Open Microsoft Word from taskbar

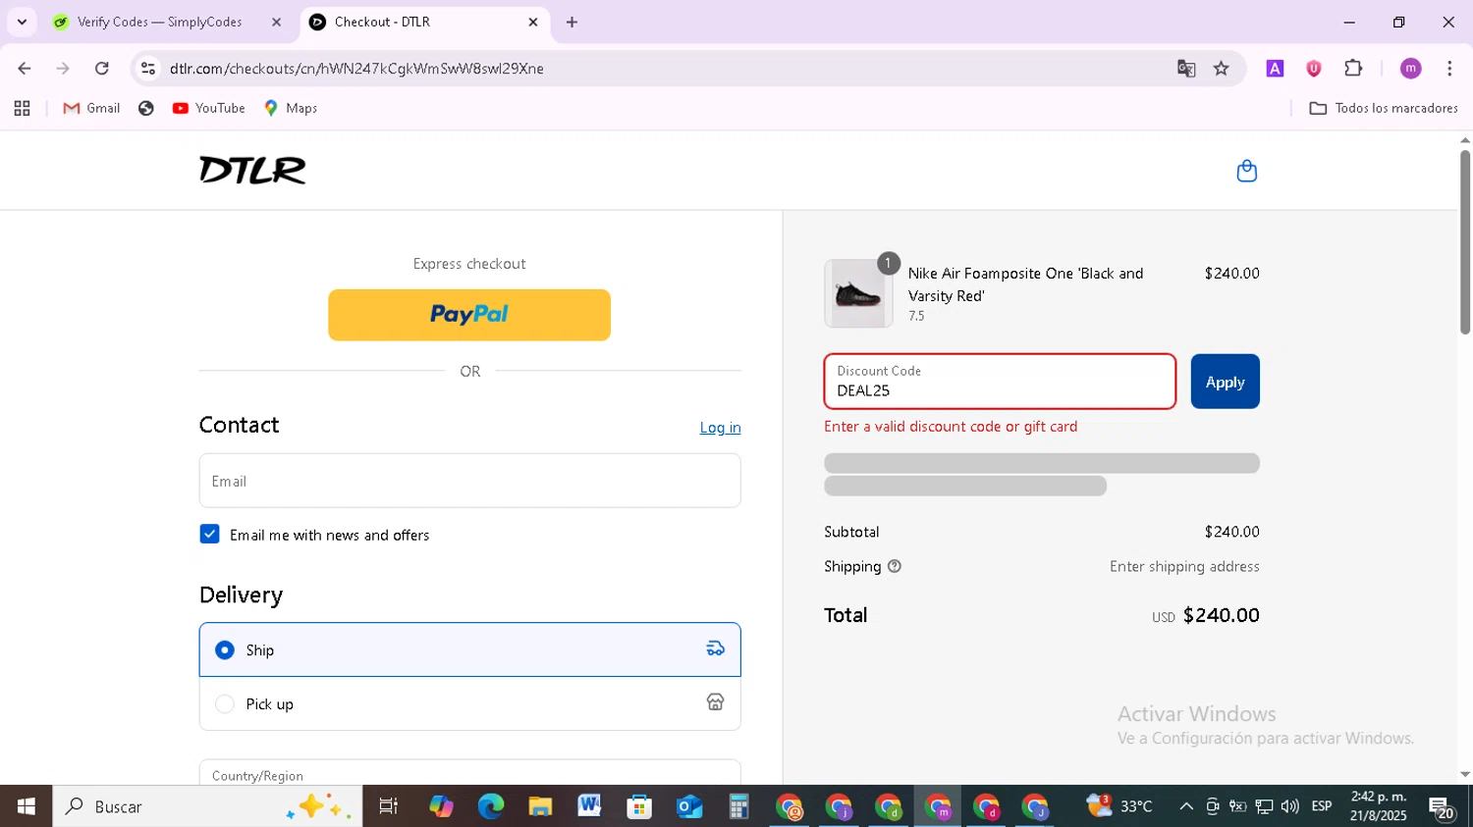click(x=589, y=806)
